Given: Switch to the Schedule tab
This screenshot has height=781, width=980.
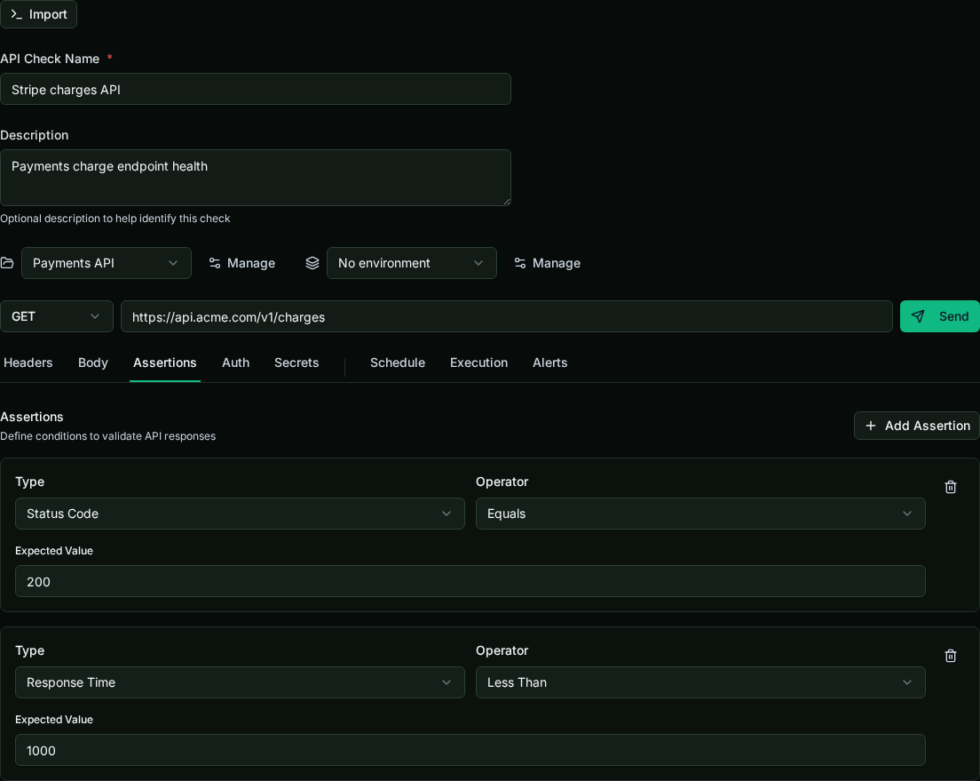Looking at the screenshot, I should [398, 363].
